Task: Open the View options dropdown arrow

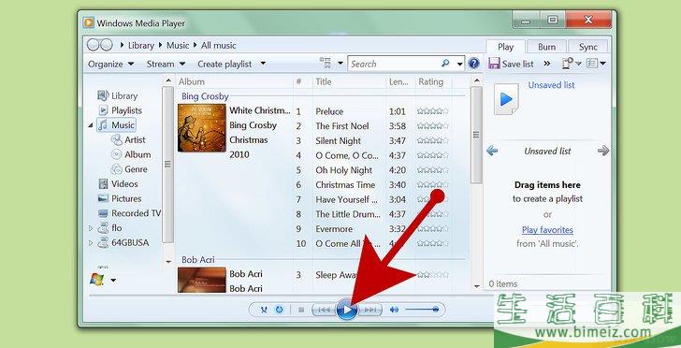Action: pyautogui.click(x=340, y=64)
